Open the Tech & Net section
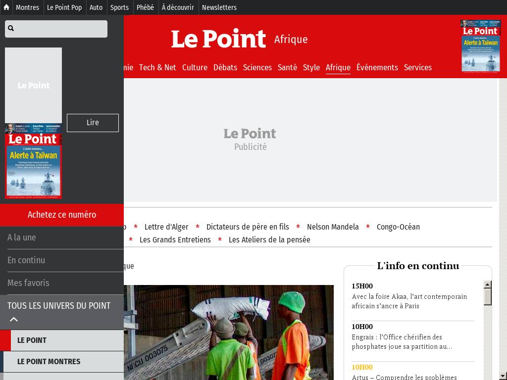The width and height of the screenshot is (507, 380). pos(157,68)
